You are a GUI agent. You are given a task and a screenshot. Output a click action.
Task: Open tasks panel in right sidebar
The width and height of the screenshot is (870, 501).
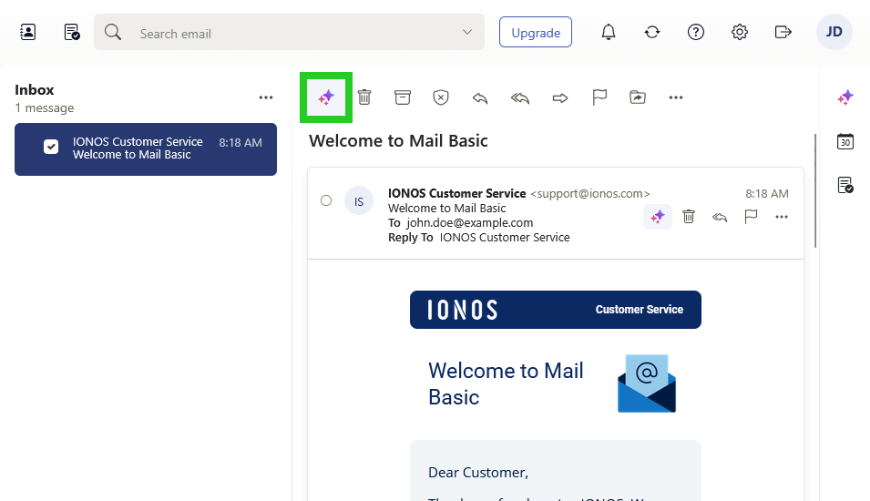tap(845, 185)
